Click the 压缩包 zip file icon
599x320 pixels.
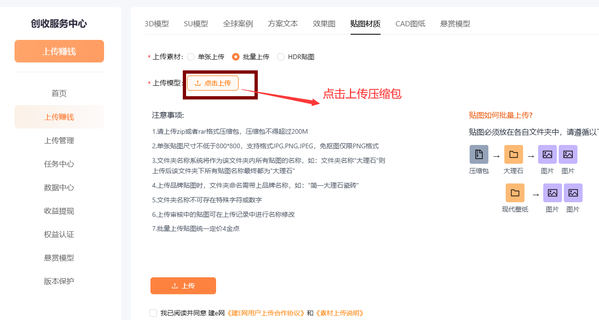[x=479, y=154]
